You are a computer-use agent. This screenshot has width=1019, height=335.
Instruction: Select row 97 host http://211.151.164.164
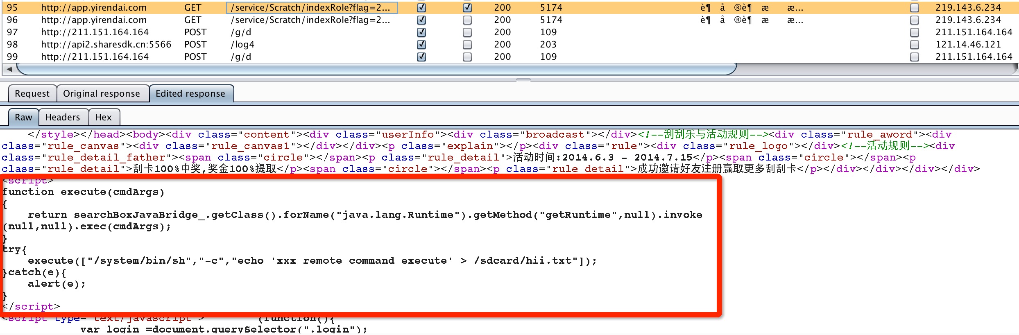coord(95,32)
